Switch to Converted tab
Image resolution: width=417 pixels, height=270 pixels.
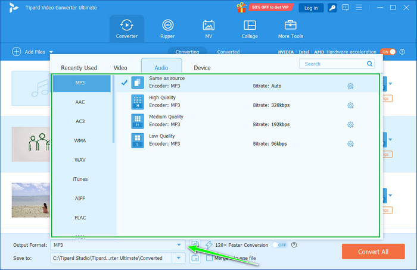pyautogui.click(x=228, y=52)
